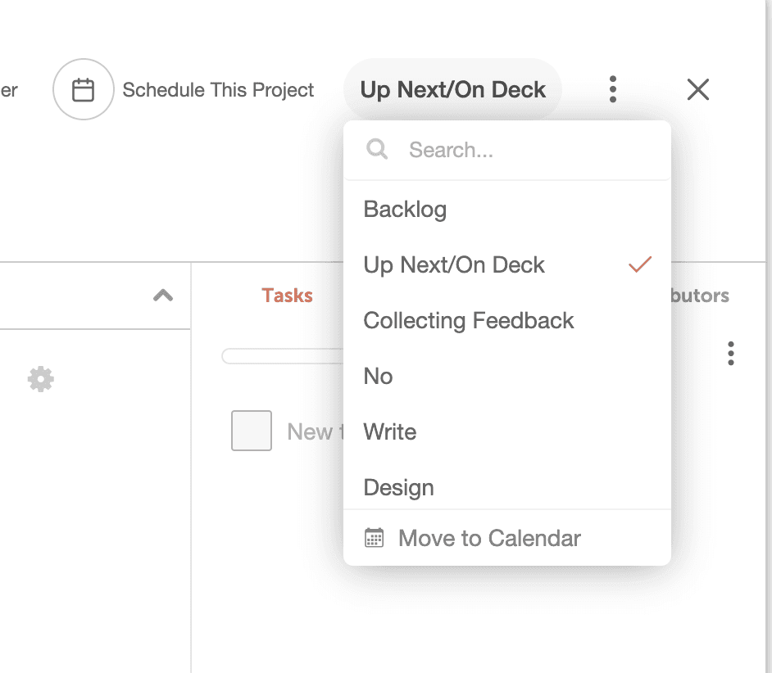This screenshot has width=772, height=673.
Task: Select Backlog from the status list
Action: pos(507,210)
